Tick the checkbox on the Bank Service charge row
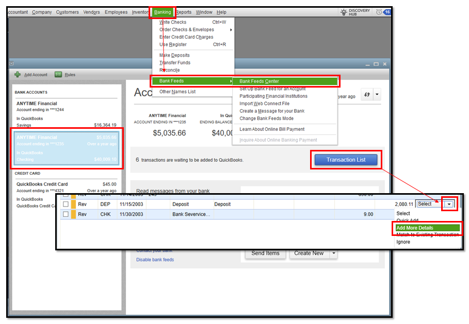The height and width of the screenshot is (324, 469). coord(64,214)
